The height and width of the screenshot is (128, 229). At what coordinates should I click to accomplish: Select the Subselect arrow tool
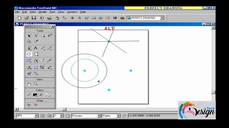36,36
